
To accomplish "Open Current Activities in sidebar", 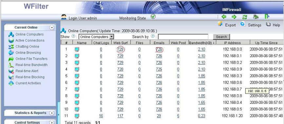I will [x=28, y=83].
